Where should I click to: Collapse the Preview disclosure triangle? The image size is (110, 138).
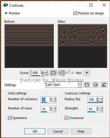[6, 13]
